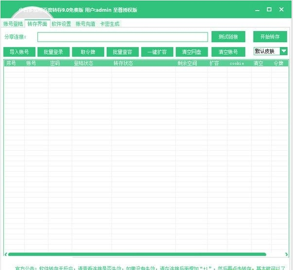Go to the 账号充值 tab

85,24
